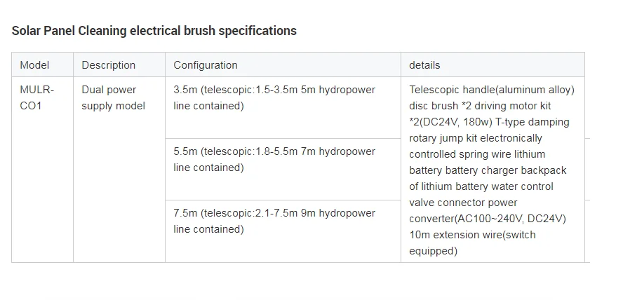
Task: Click 'converter(AC100~240V, DC24V)' text
Action: 488,219
